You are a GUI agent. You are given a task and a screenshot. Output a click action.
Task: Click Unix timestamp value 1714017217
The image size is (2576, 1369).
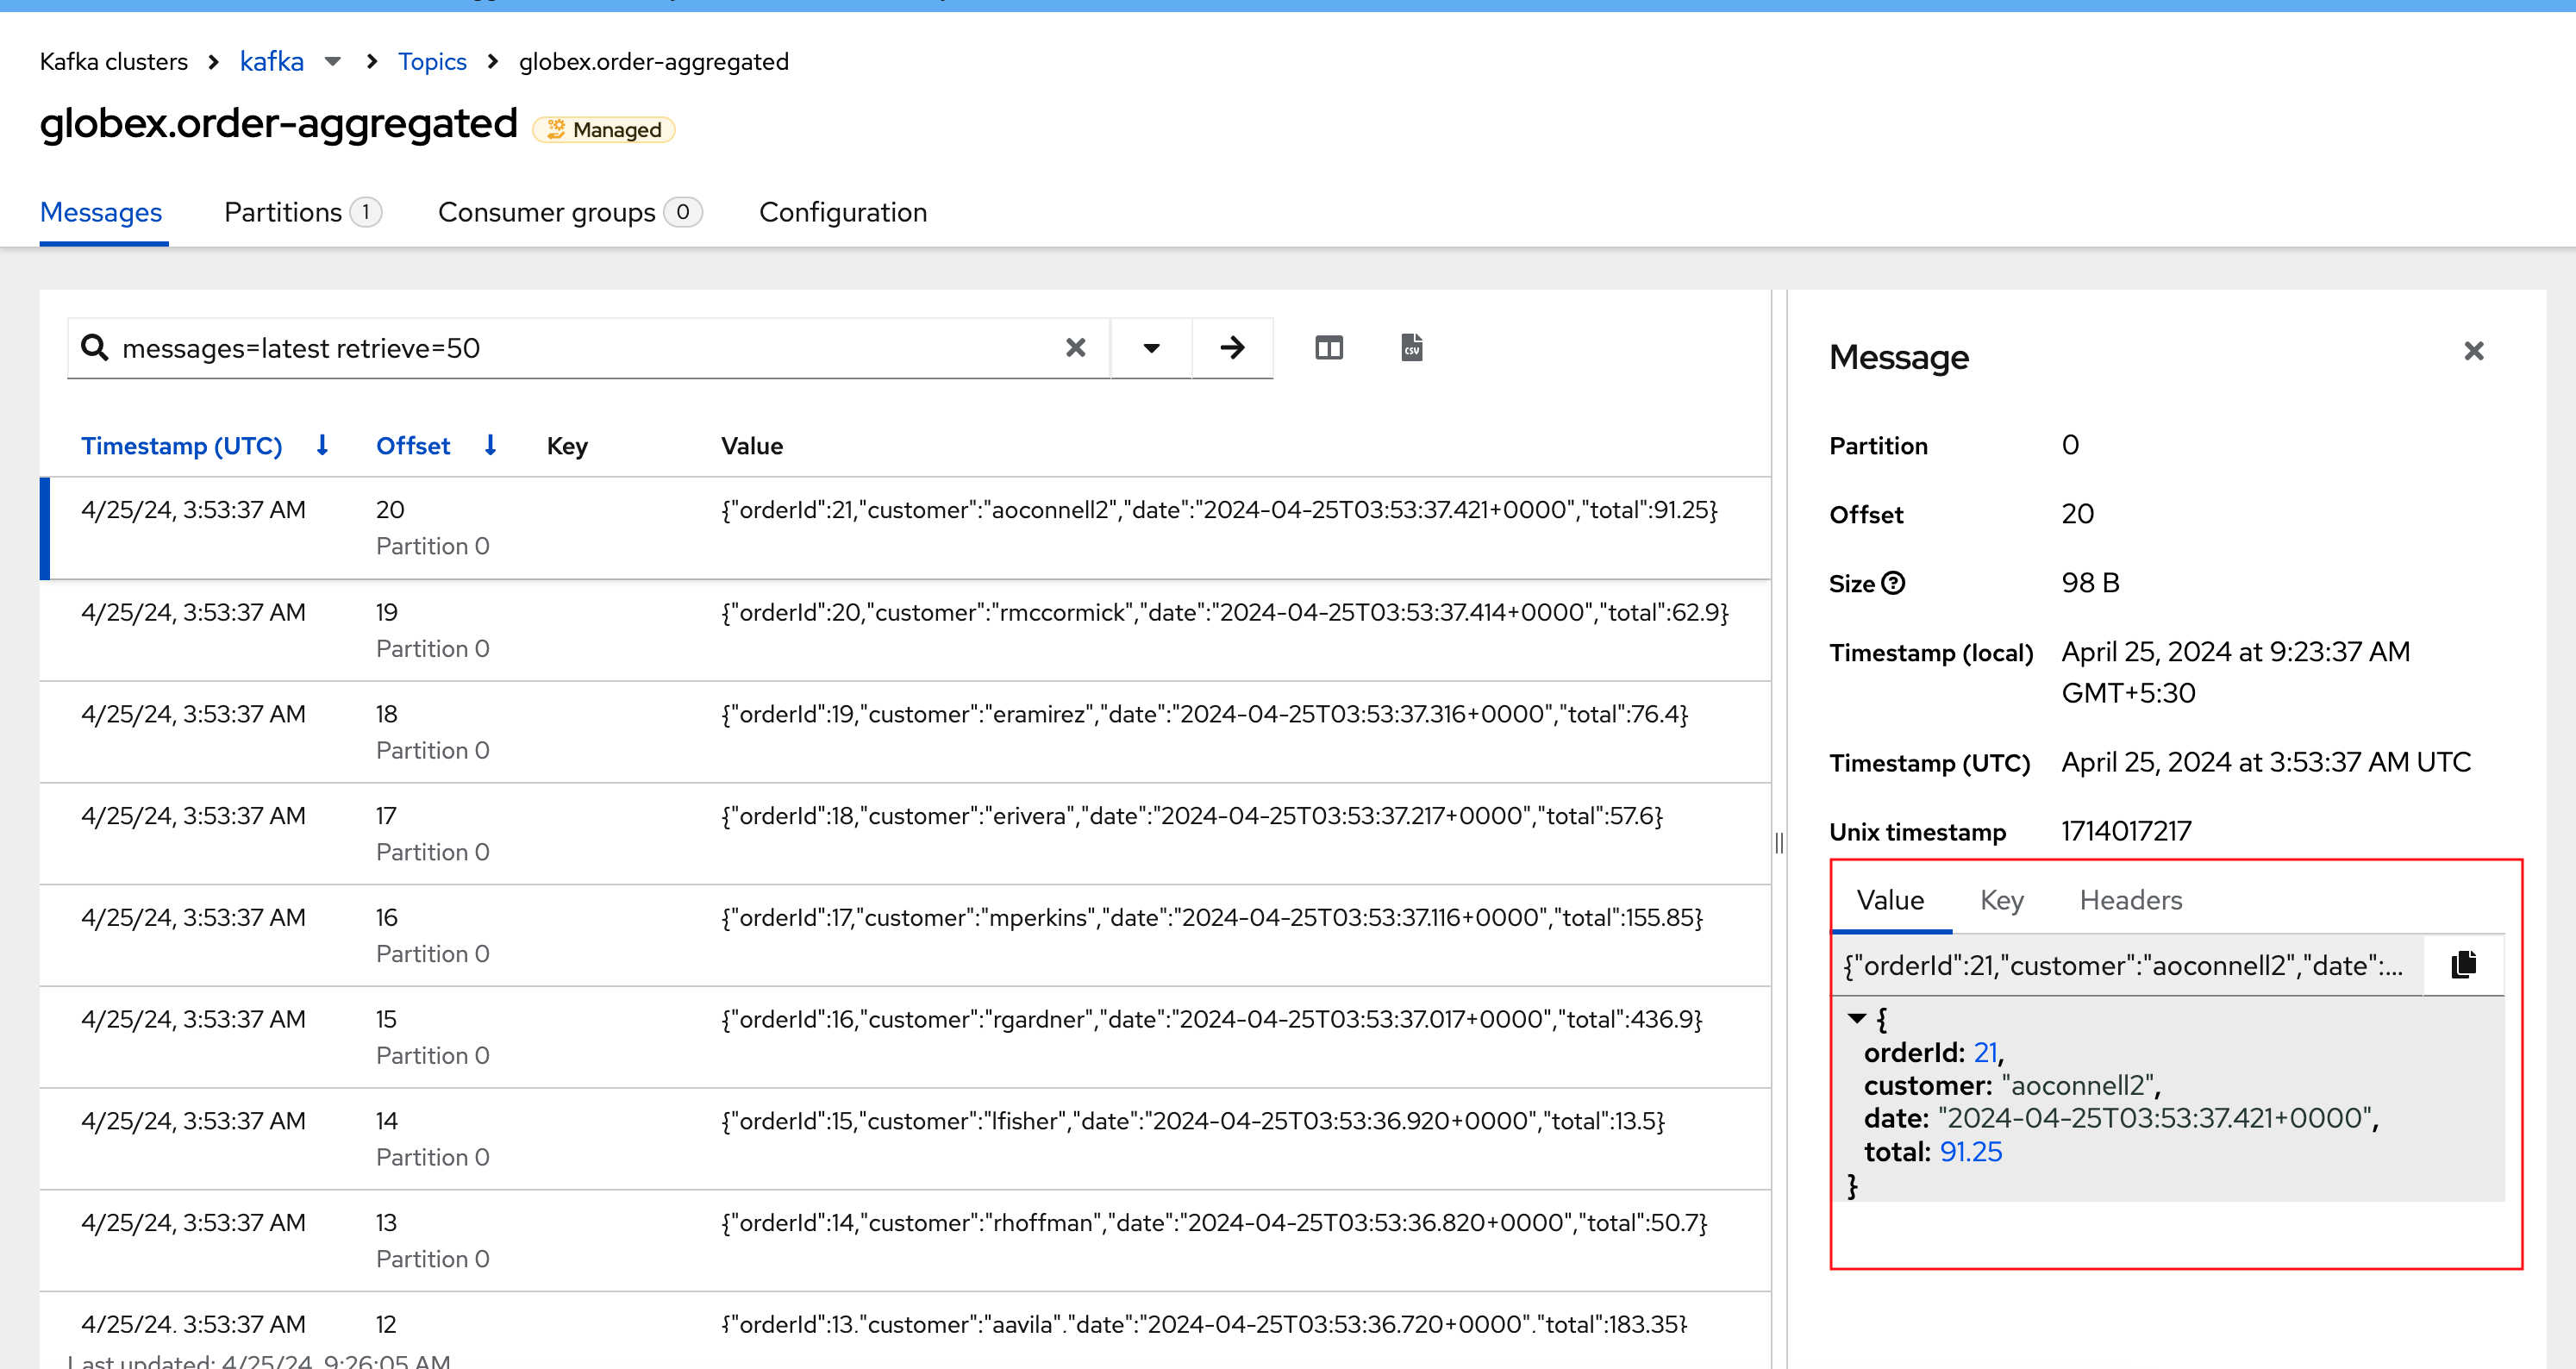(x=2126, y=831)
